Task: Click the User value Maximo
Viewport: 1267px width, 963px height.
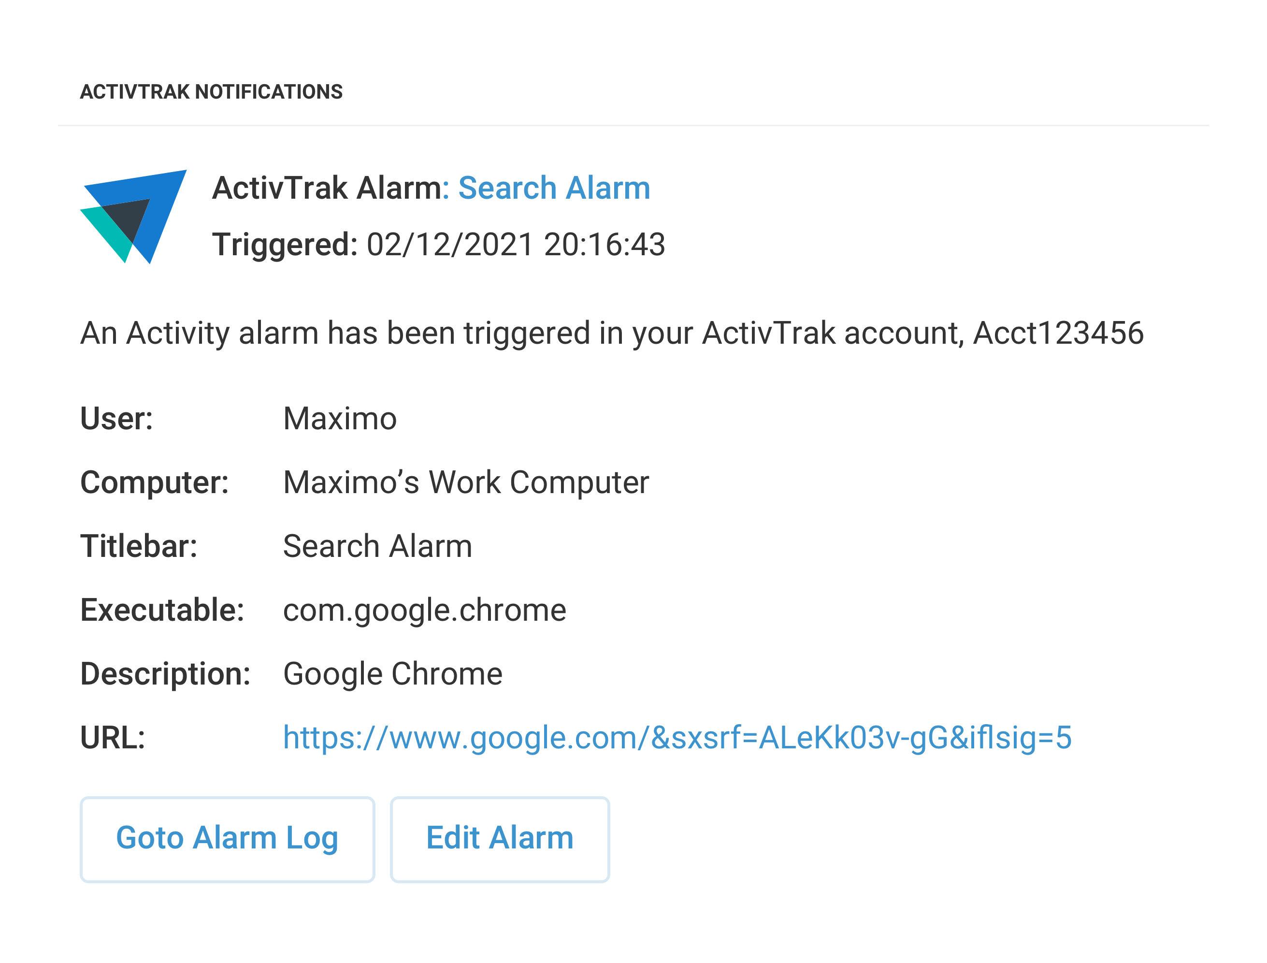Action: click(339, 419)
